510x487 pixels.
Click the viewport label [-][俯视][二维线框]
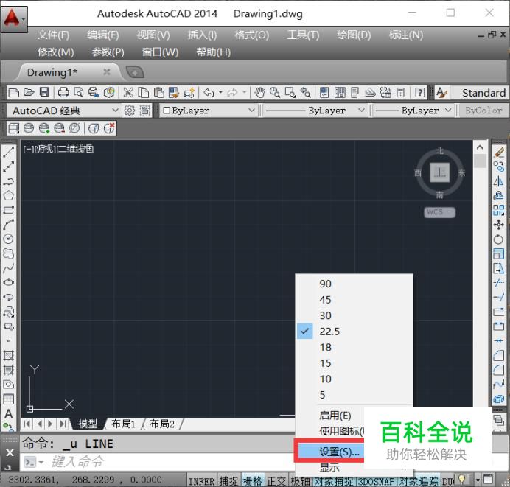58,150
